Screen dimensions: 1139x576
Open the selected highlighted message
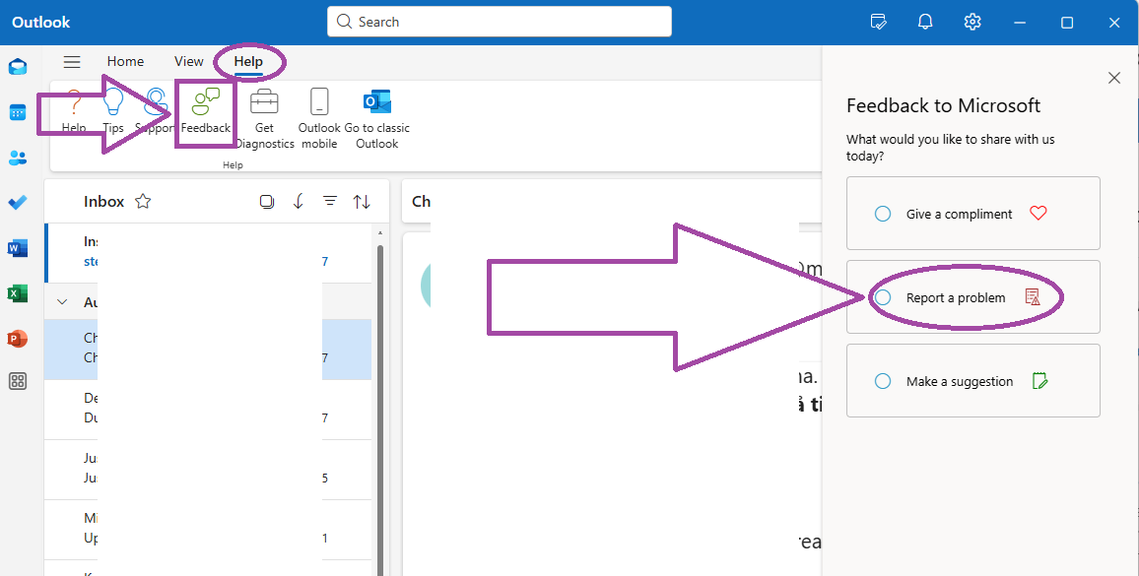(208, 350)
